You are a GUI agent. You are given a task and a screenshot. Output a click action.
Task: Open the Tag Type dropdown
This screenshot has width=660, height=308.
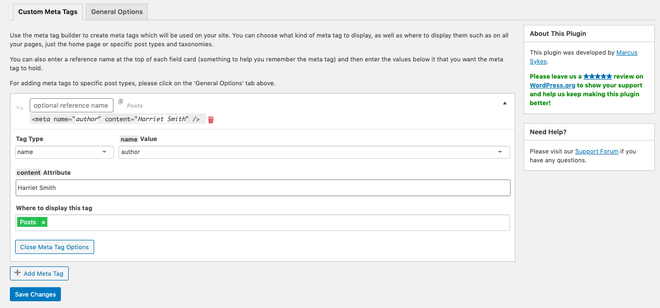click(x=64, y=152)
